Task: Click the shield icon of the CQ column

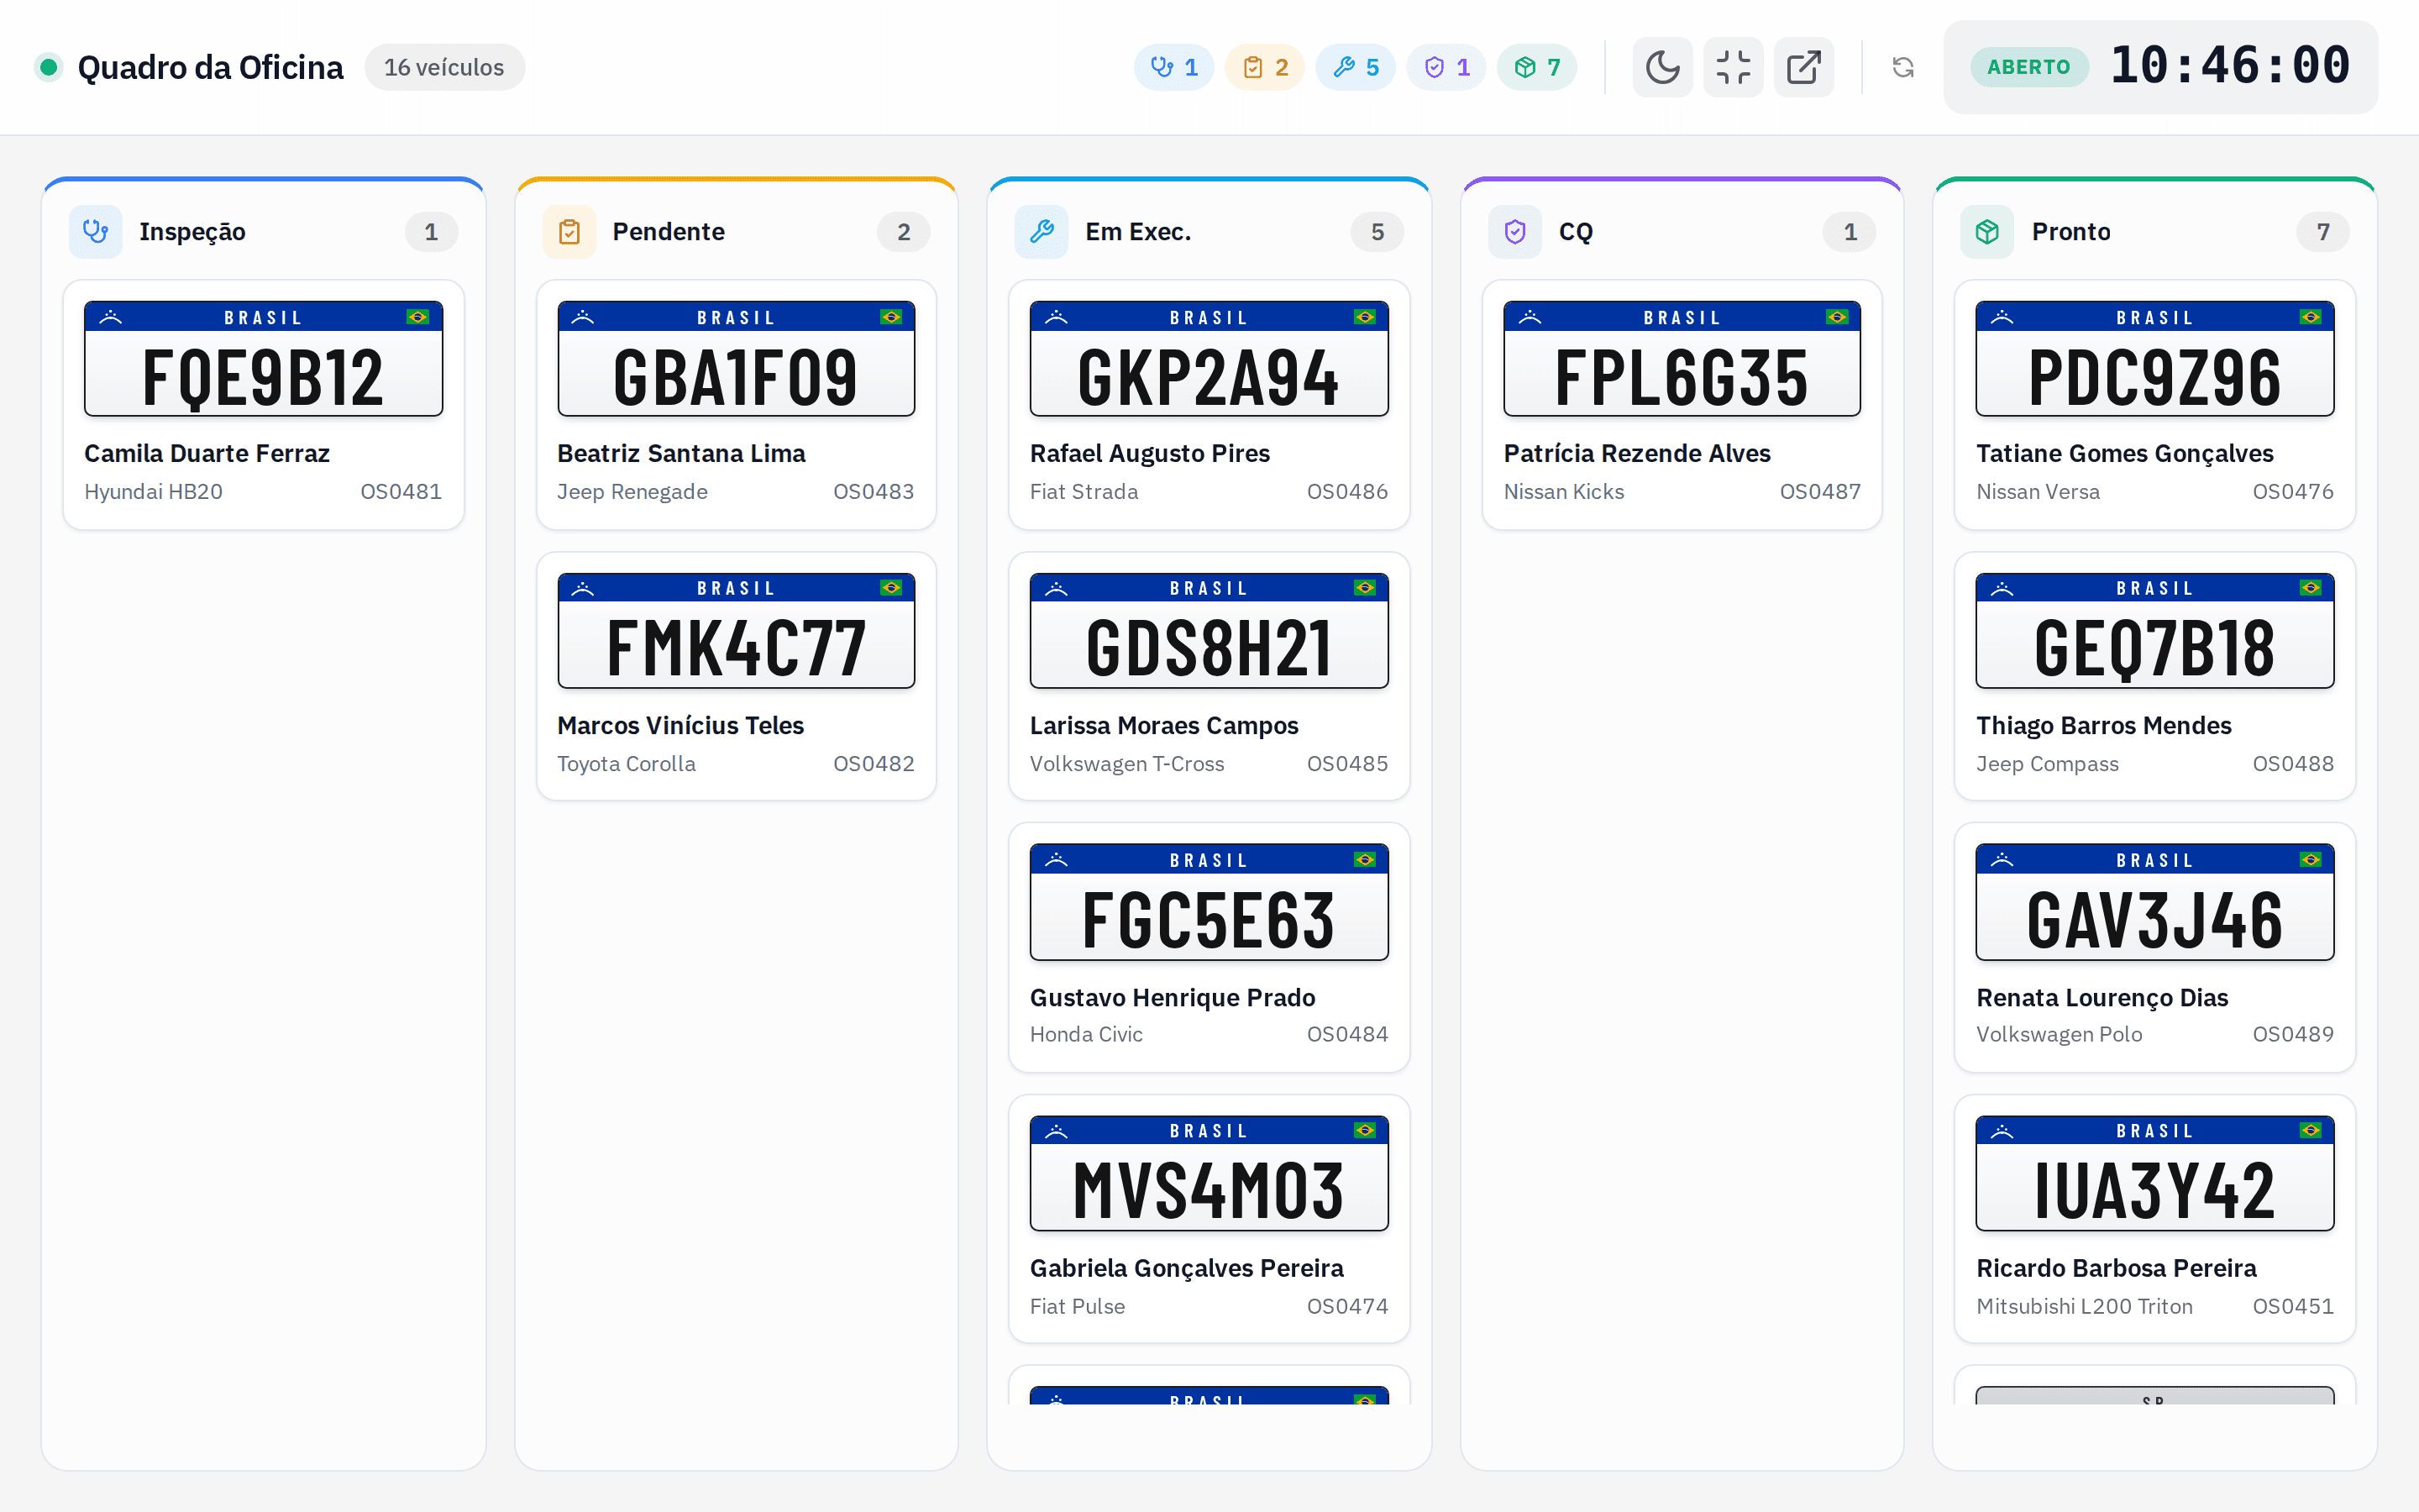Action: [1515, 232]
